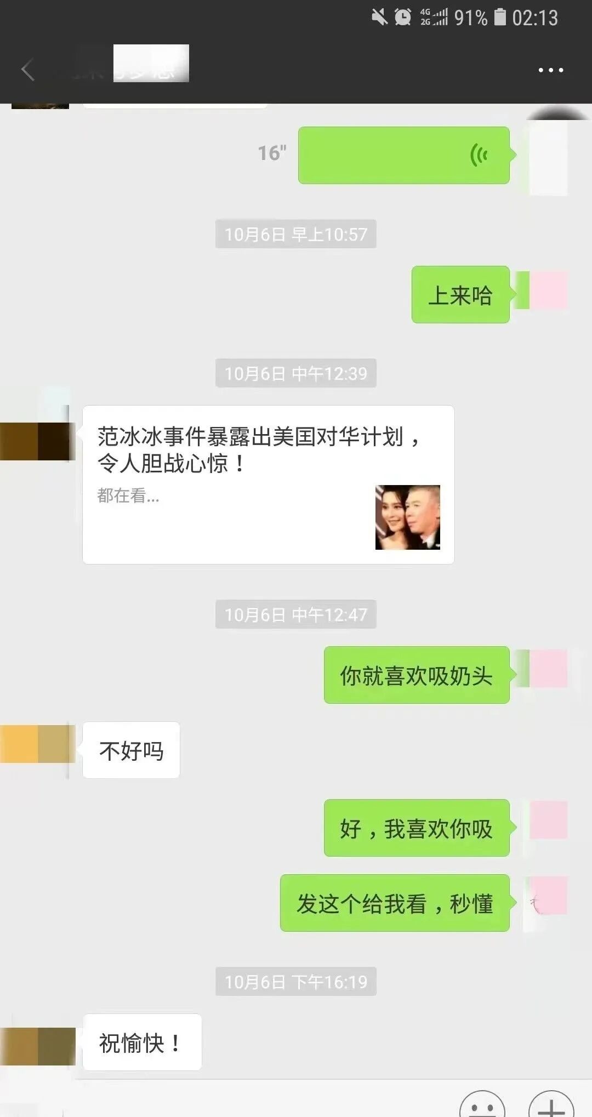592x1117 pixels.
Task: Tap the plus attachment icon at the bottom
Action: [x=551, y=1104]
